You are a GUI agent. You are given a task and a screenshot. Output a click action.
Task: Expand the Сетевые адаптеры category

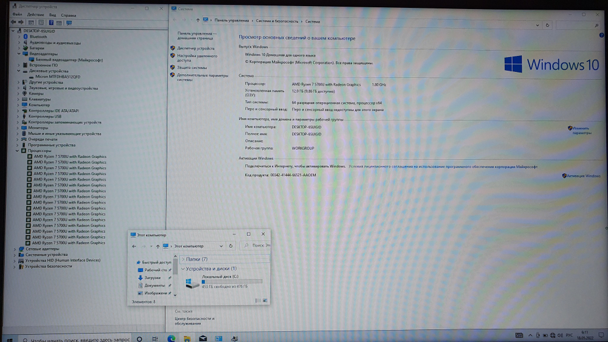click(15, 249)
